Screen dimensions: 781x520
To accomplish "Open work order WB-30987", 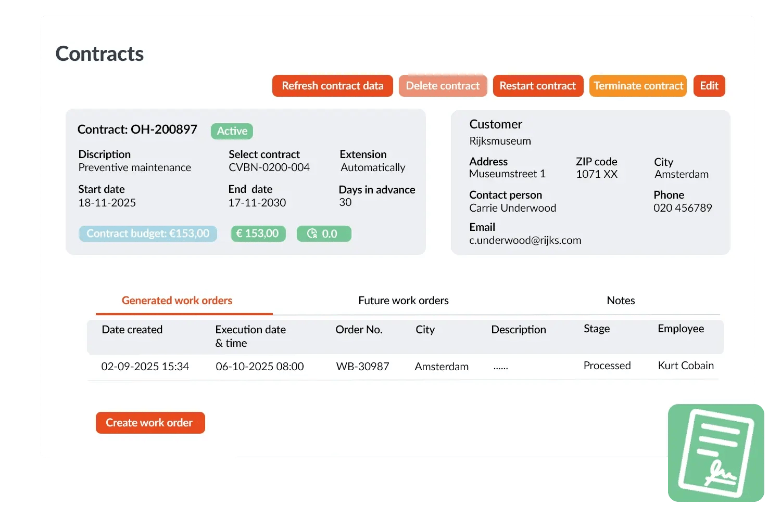I will click(362, 367).
